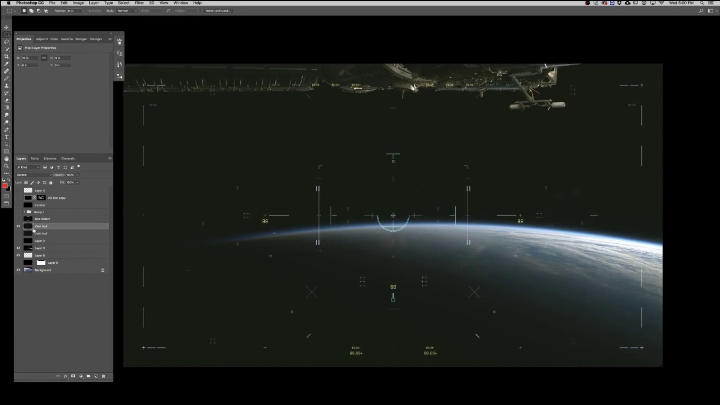
Task: Delete the selected layer using the trash icon
Action: pos(103,376)
